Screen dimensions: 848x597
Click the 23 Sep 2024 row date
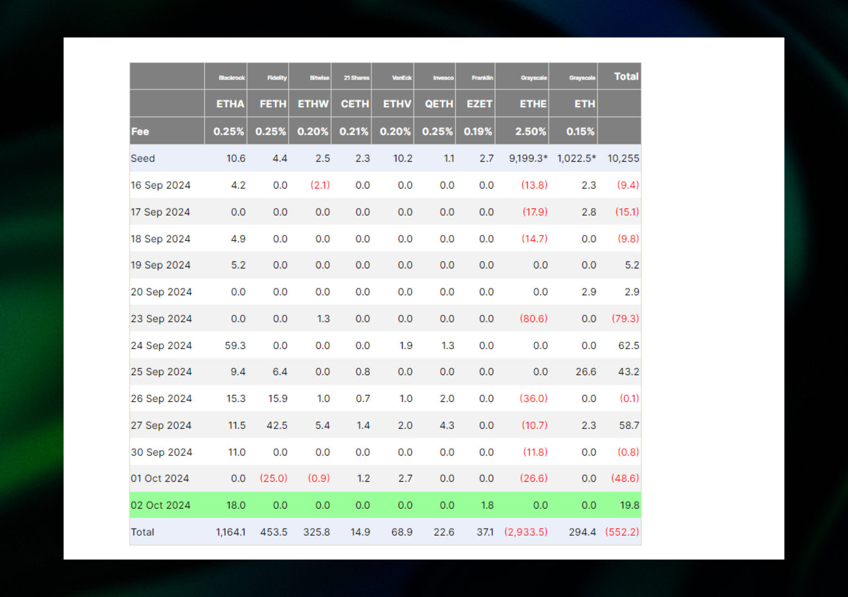pos(161,319)
